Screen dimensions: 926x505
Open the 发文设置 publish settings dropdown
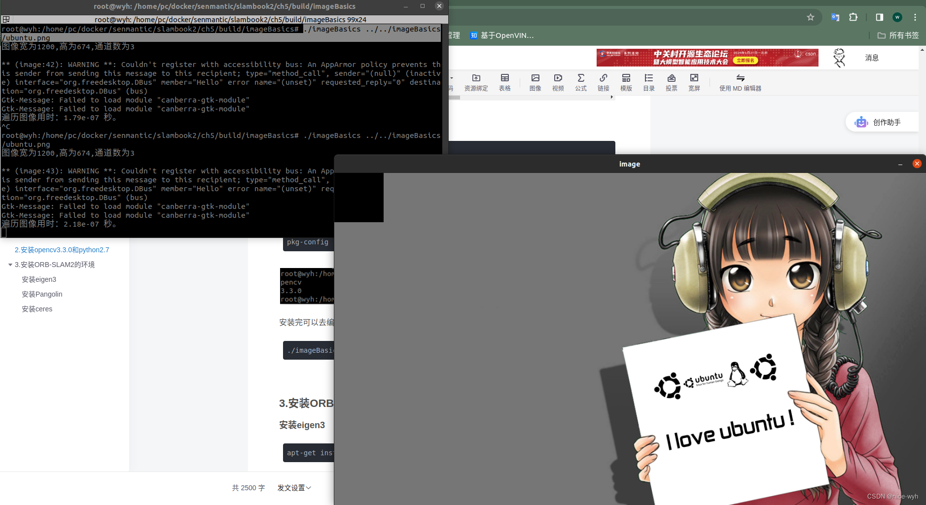click(294, 488)
